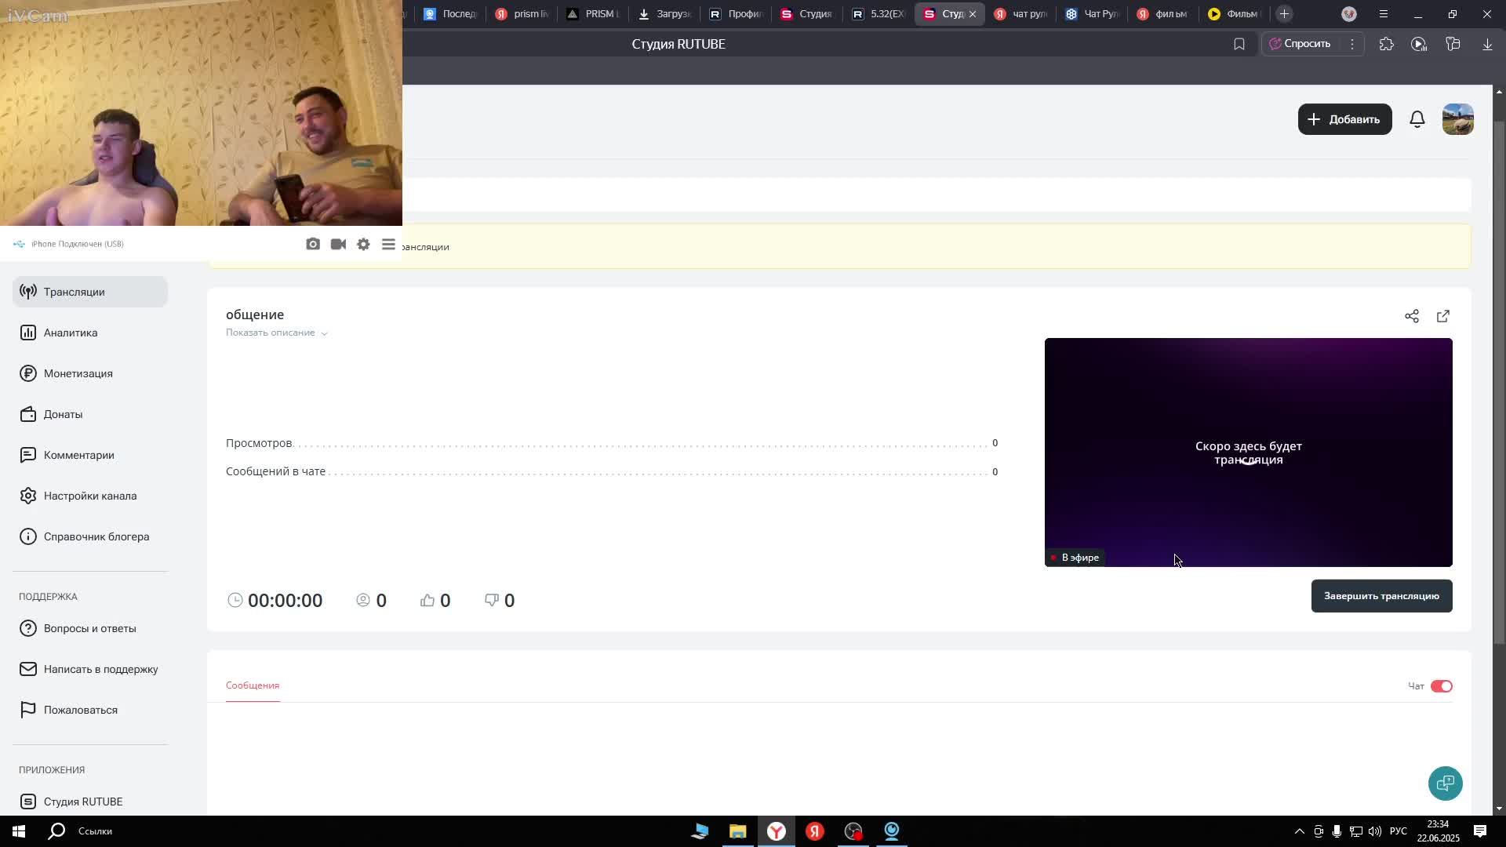Viewport: 1506px width, 847px height.
Task: Open Донаты section
Action: click(x=63, y=414)
